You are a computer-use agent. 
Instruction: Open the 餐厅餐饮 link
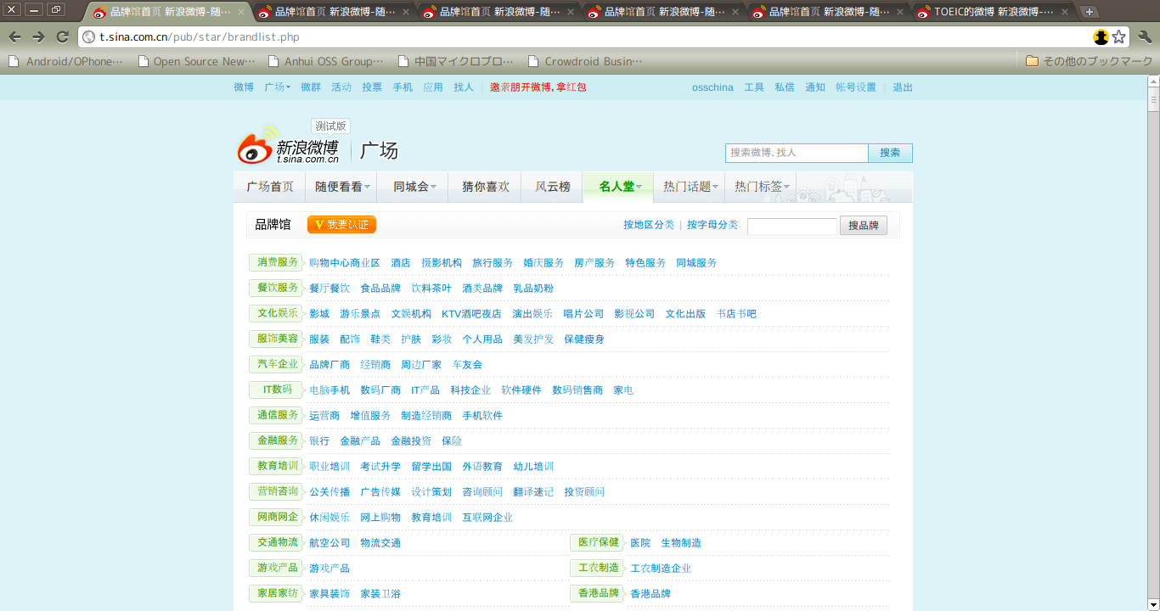tap(329, 289)
